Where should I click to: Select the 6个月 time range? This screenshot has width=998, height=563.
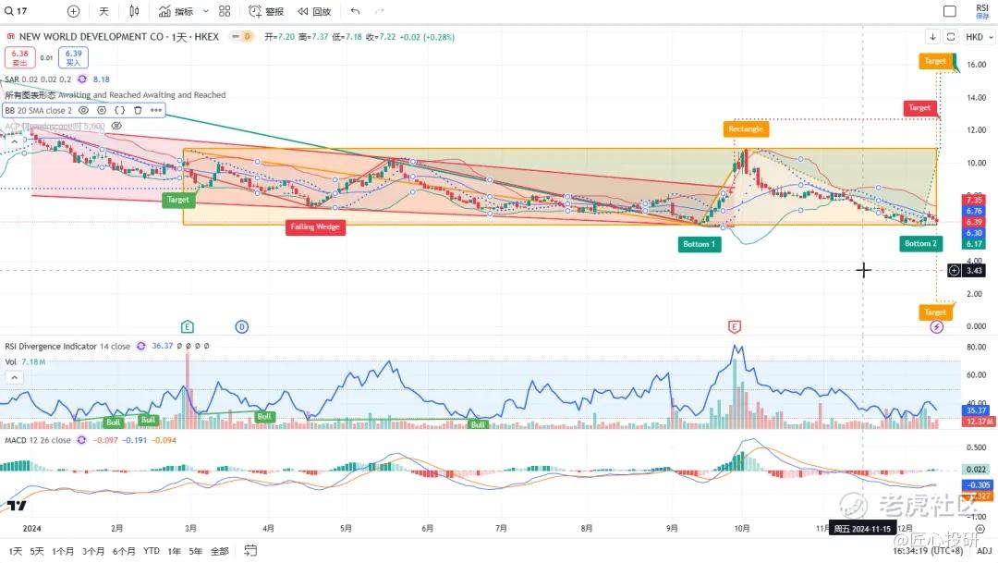point(124,551)
